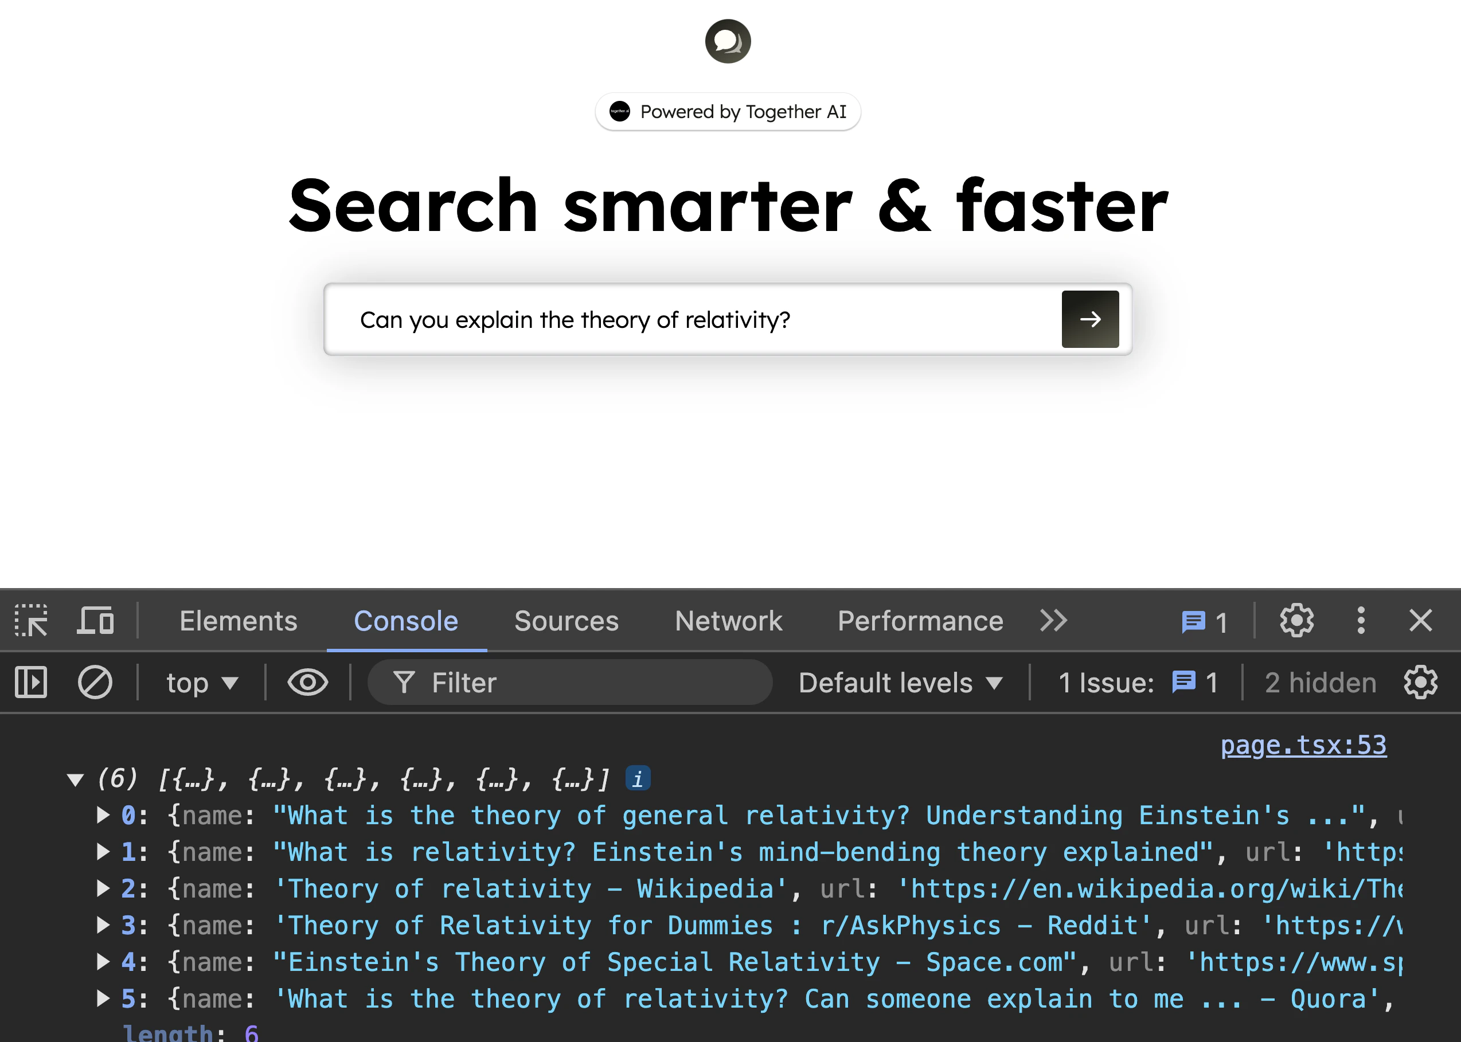Expand the Wikipedia result object at index 2
Viewport: 1461px width, 1042px height.
103,888
